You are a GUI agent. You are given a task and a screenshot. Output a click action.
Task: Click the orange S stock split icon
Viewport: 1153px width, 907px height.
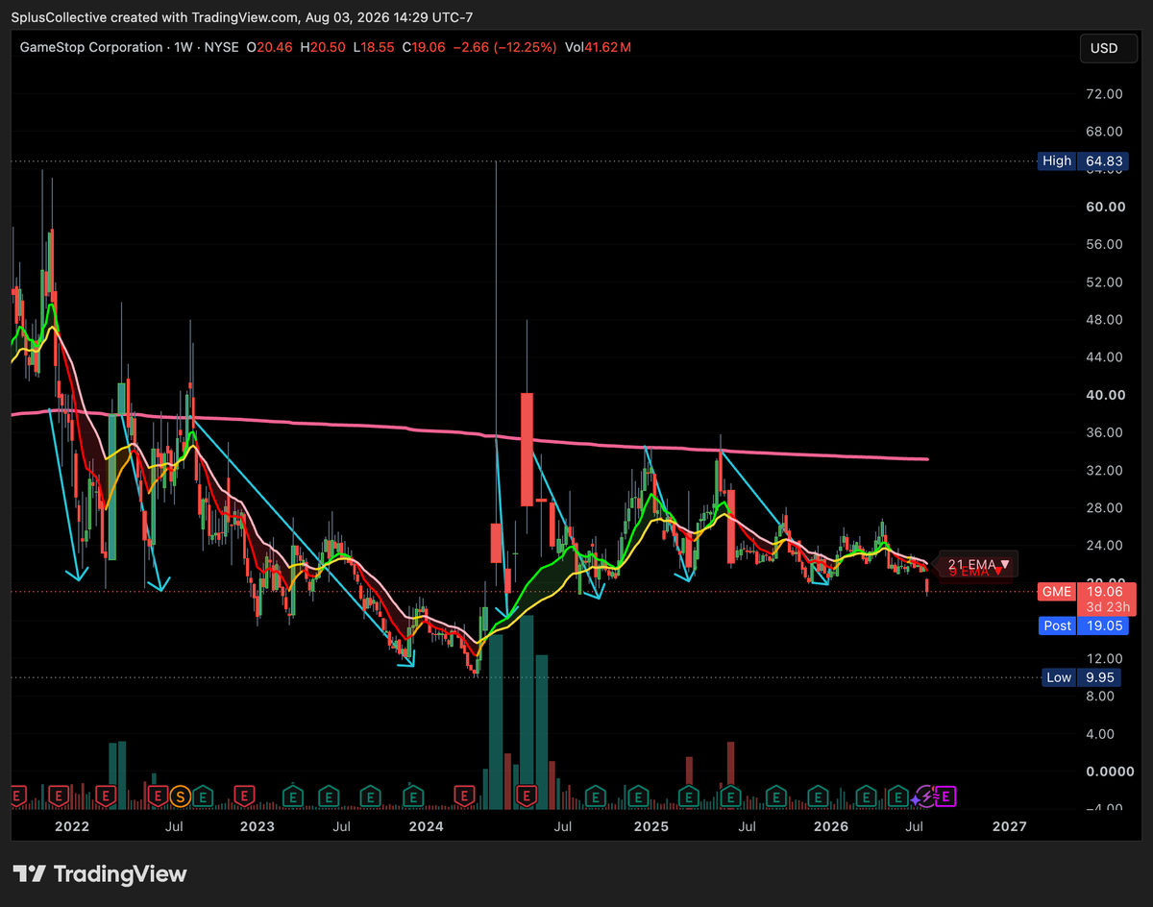point(180,796)
